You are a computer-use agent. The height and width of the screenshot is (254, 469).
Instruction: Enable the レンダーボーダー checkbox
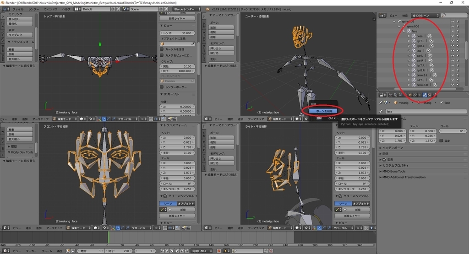(x=162, y=87)
